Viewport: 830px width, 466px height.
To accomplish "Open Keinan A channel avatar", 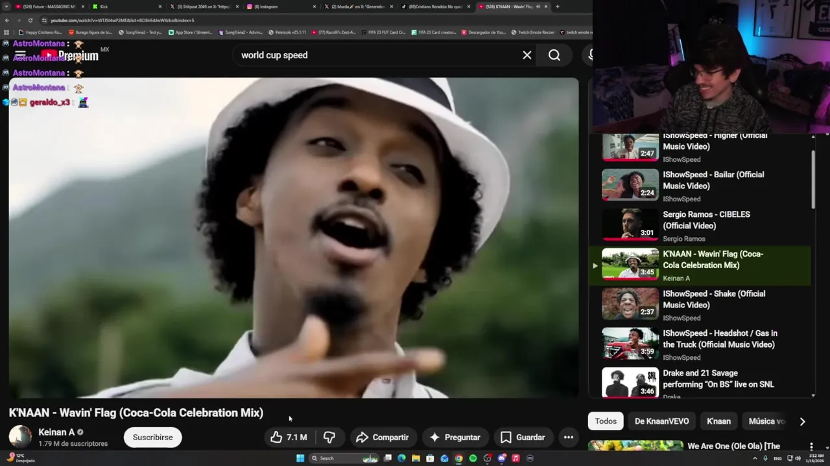I will [x=20, y=437].
